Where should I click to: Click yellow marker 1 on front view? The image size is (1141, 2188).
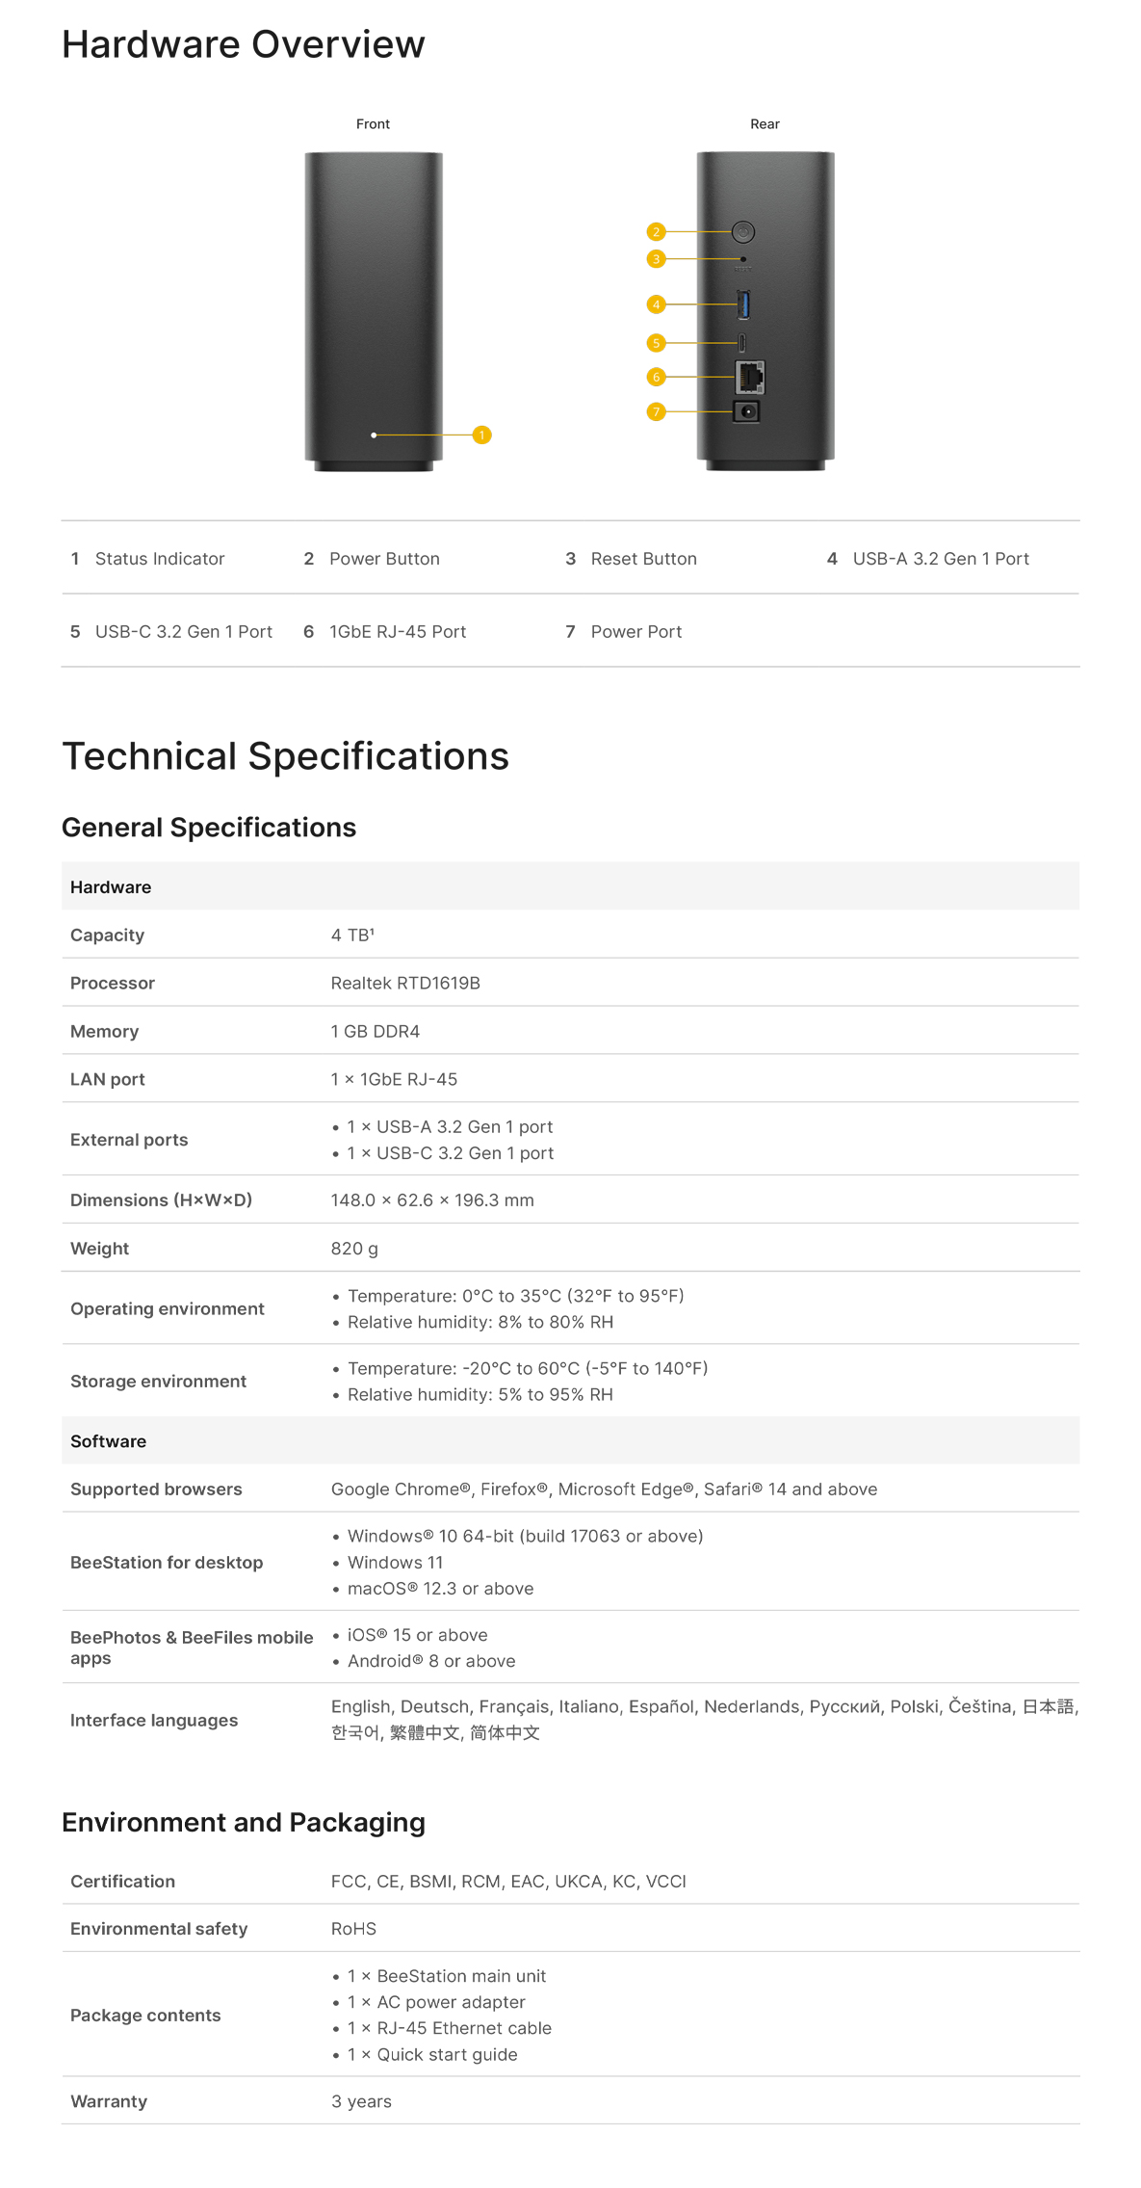click(481, 435)
